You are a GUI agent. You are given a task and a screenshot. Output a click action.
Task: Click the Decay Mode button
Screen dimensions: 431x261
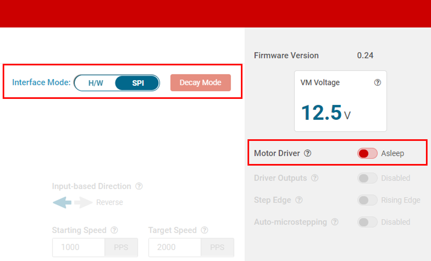(200, 83)
